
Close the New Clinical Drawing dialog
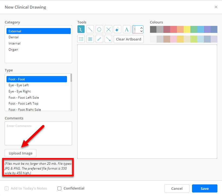[216, 7]
